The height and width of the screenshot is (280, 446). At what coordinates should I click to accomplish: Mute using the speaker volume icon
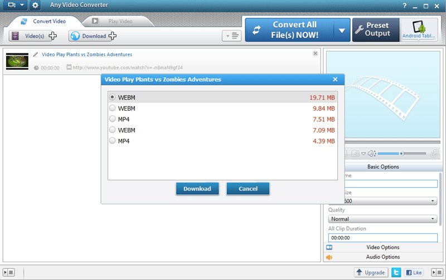tap(372, 154)
